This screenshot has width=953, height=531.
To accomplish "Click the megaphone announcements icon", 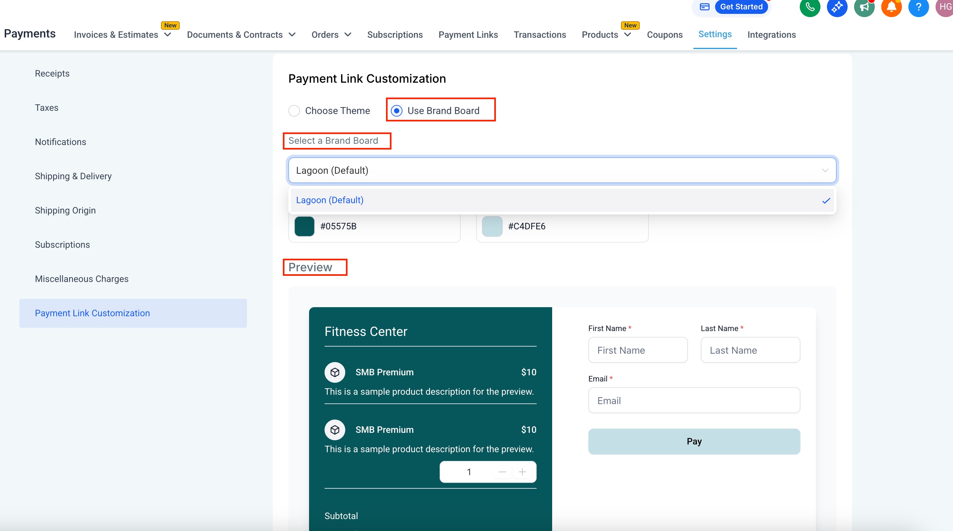I will tap(864, 7).
